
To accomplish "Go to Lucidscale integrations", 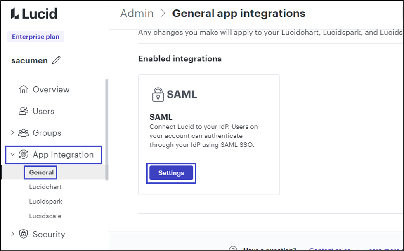I will tap(45, 216).
